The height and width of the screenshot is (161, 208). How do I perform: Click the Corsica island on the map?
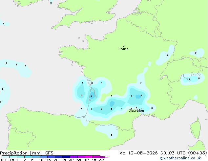click(196, 129)
